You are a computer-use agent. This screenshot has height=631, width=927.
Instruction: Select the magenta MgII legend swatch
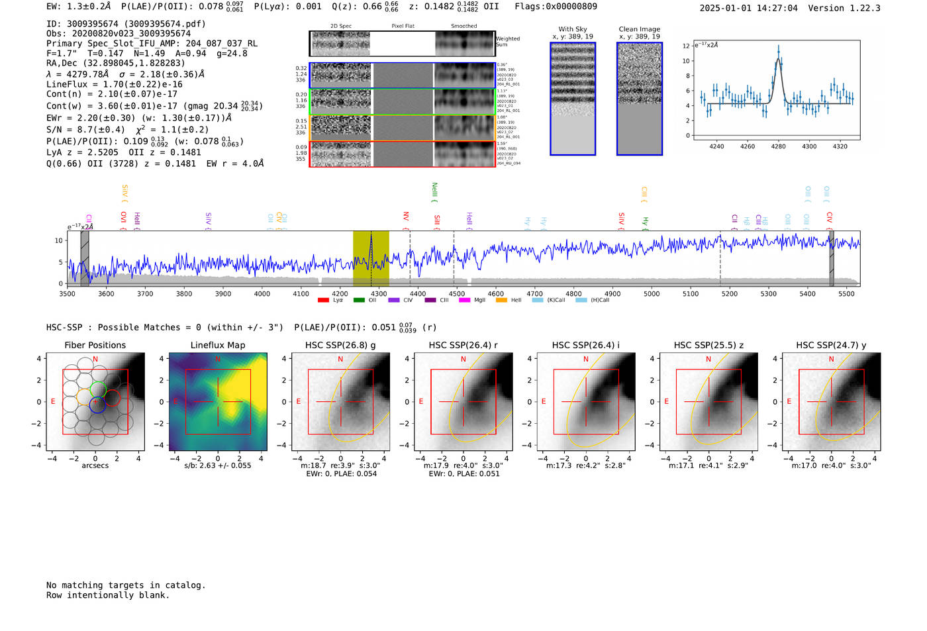pyautogui.click(x=464, y=300)
